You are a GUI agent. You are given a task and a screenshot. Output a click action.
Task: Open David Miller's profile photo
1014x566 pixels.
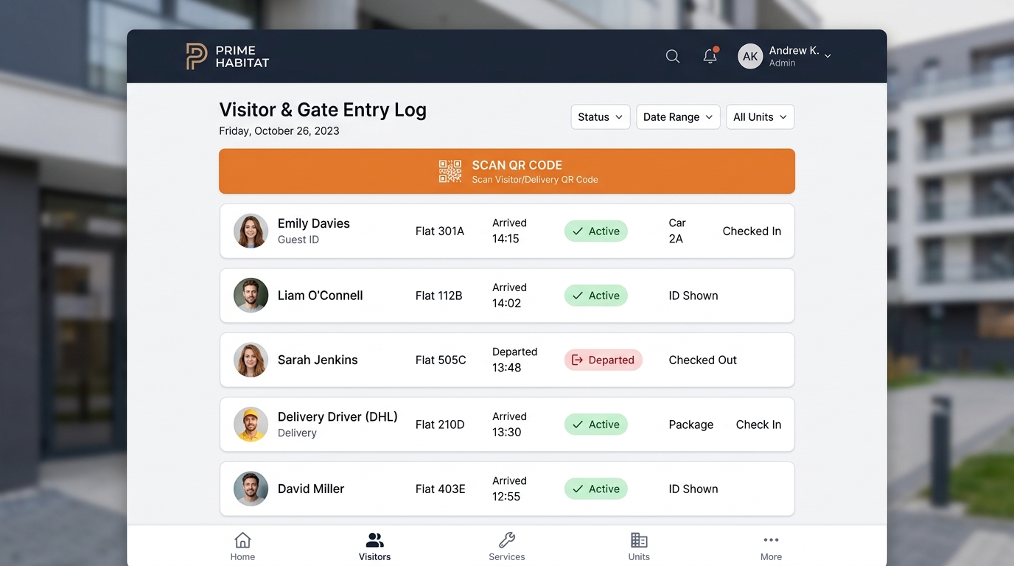(251, 489)
